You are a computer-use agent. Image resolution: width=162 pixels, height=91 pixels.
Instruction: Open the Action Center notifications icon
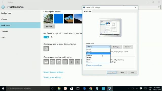pyautogui.click(x=141, y=88)
